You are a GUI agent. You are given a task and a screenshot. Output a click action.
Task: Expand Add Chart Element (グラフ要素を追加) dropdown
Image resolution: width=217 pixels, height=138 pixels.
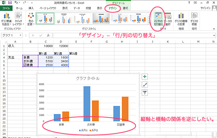(x=6, y=19)
